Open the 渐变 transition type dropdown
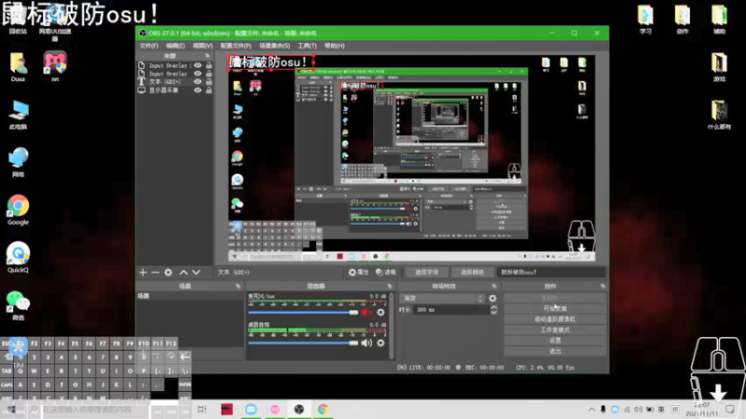This screenshot has height=419, width=746. pos(442,298)
